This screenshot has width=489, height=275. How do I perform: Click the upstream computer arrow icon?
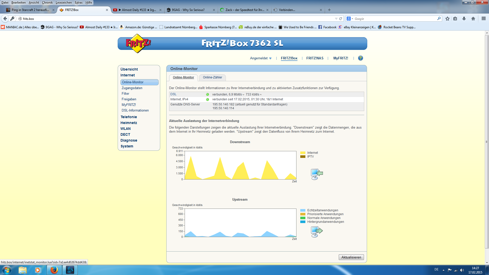[317, 231]
